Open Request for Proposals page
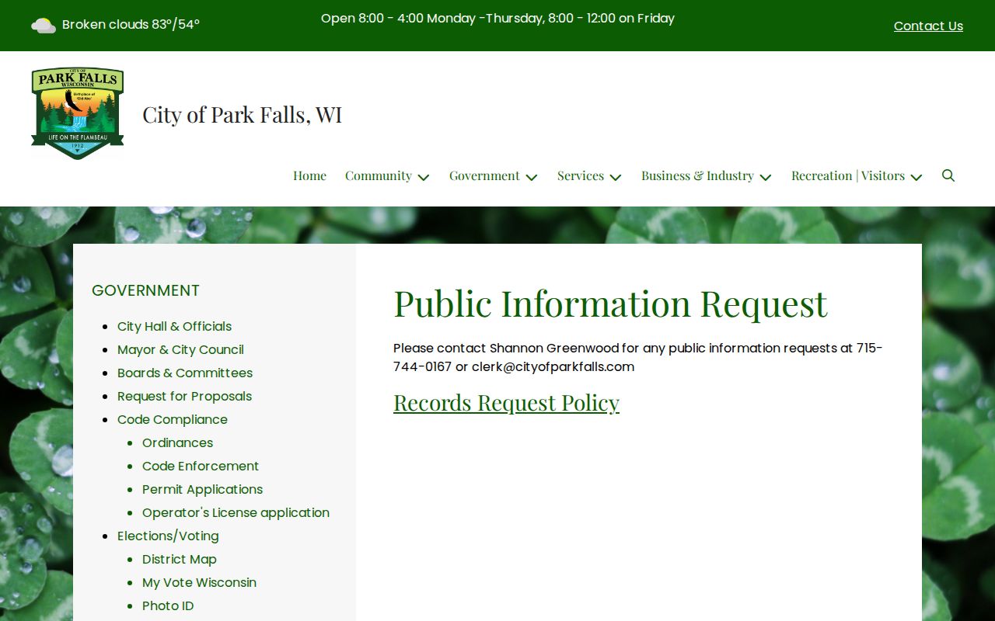Viewport: 995px width, 621px height. pos(184,396)
